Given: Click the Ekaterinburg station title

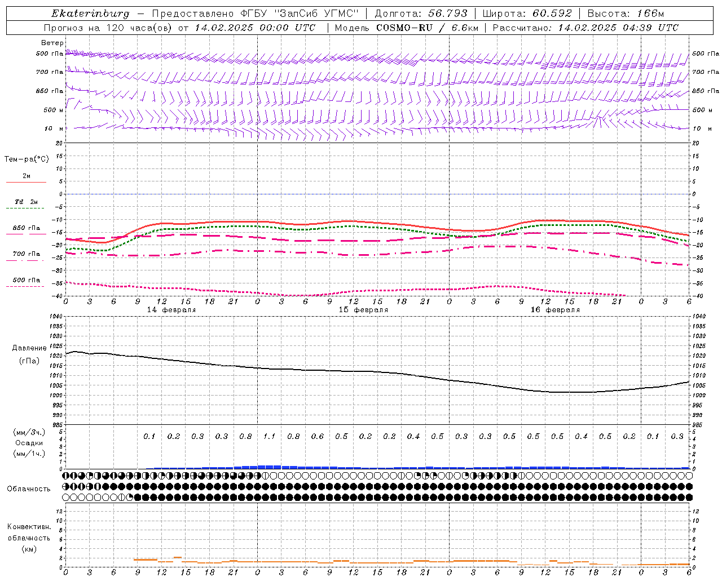Looking at the screenshot, I should click(x=90, y=14).
